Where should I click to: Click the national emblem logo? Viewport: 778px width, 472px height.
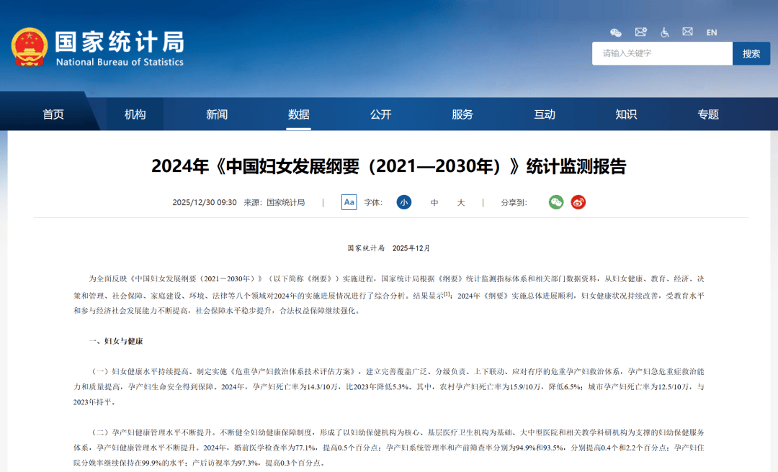pos(29,49)
